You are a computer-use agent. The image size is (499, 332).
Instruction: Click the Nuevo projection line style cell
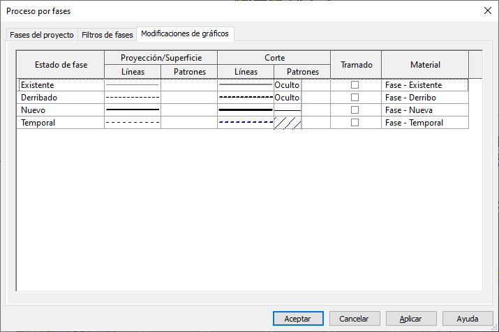pyautogui.click(x=133, y=110)
